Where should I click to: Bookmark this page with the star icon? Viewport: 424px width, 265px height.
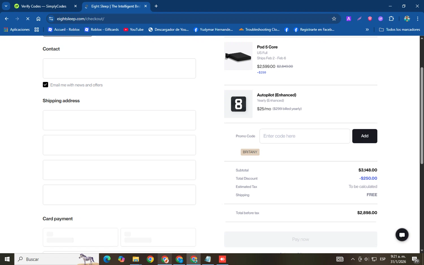tap(334, 19)
